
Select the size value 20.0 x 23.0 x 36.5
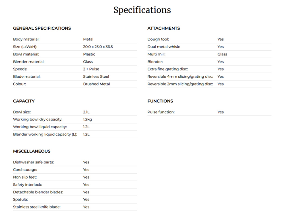pyautogui.click(x=98, y=47)
